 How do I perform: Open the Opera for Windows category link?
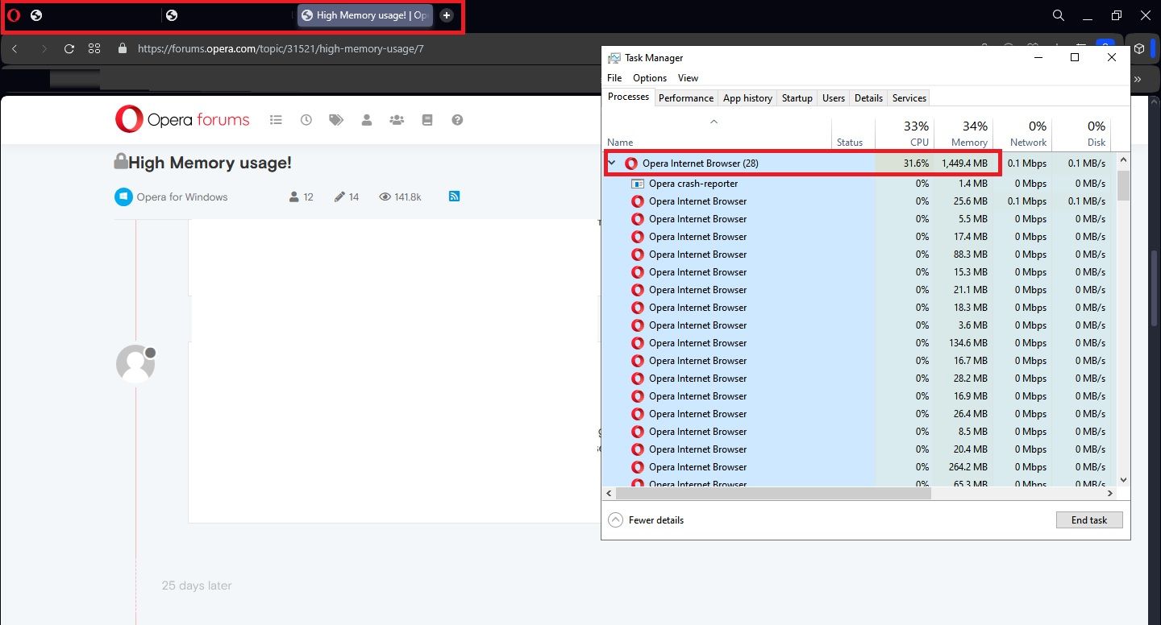[182, 197]
